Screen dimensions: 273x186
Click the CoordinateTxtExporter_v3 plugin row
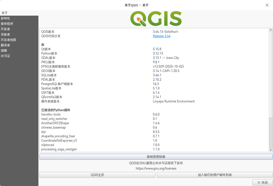59,141
